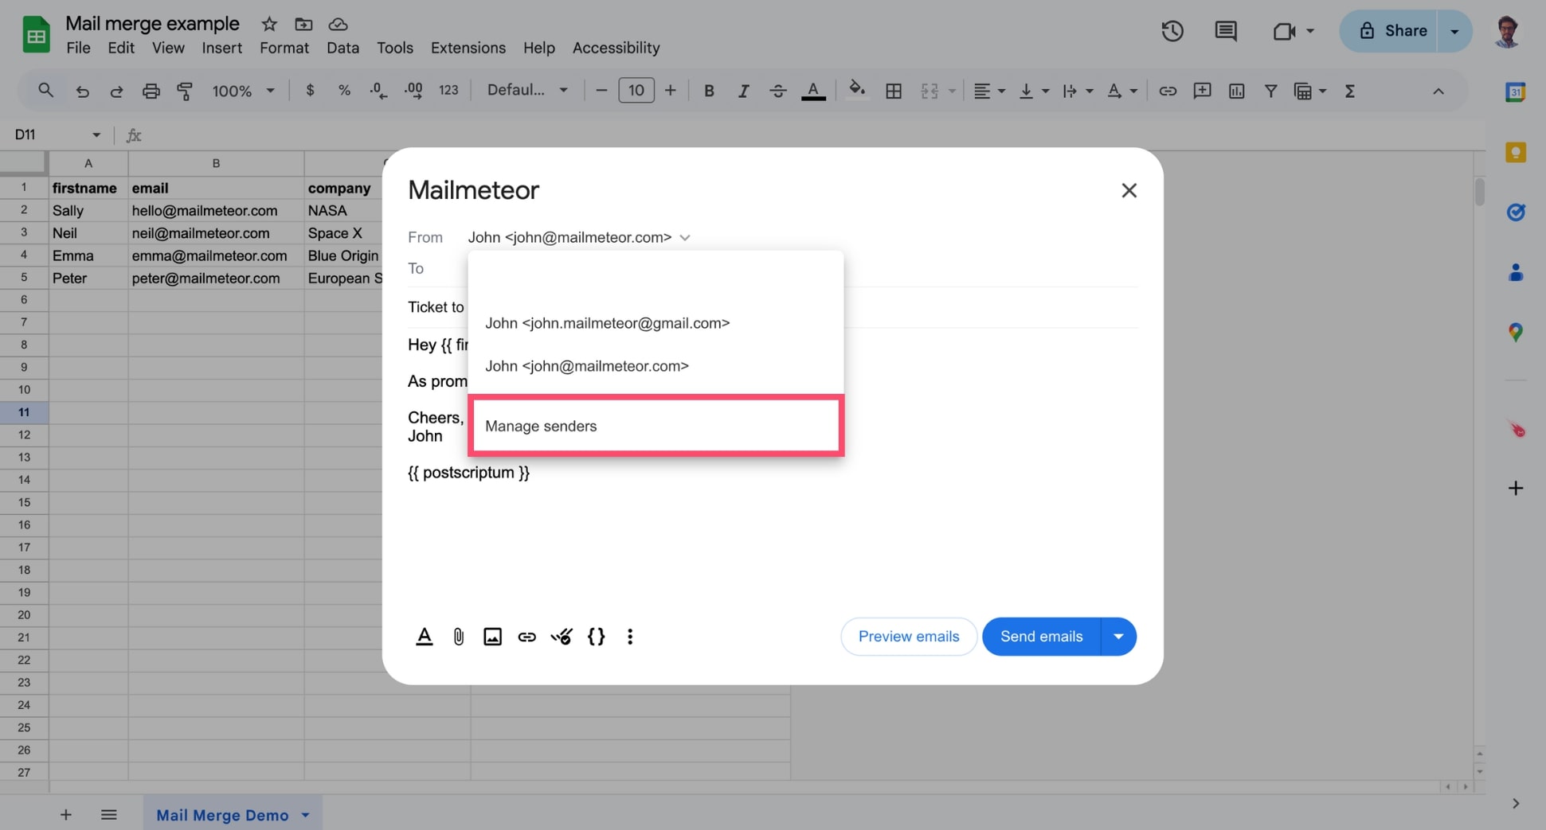Insert variable curly braces icon
Viewport: 1546px width, 830px height.
coord(596,637)
